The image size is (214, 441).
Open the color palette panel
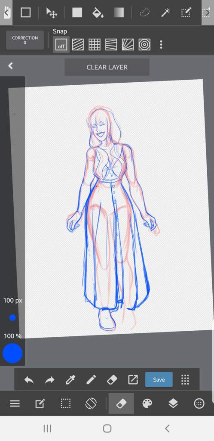pyautogui.click(x=147, y=404)
